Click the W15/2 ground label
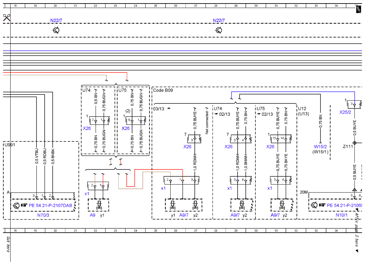This screenshot has width=365, height=265. click(320, 146)
